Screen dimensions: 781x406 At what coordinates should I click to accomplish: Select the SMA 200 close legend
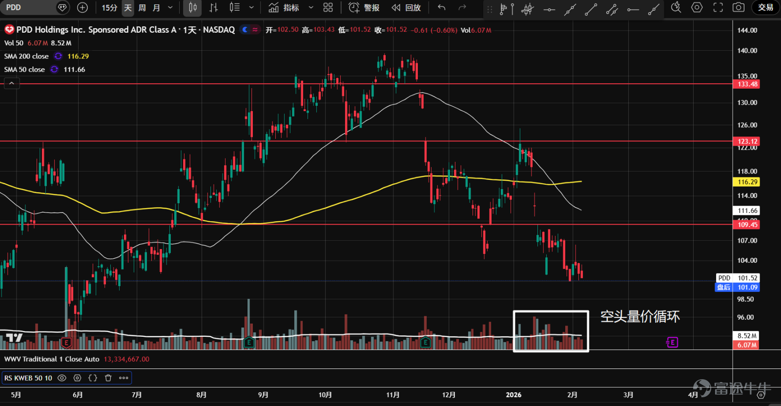(x=26, y=56)
